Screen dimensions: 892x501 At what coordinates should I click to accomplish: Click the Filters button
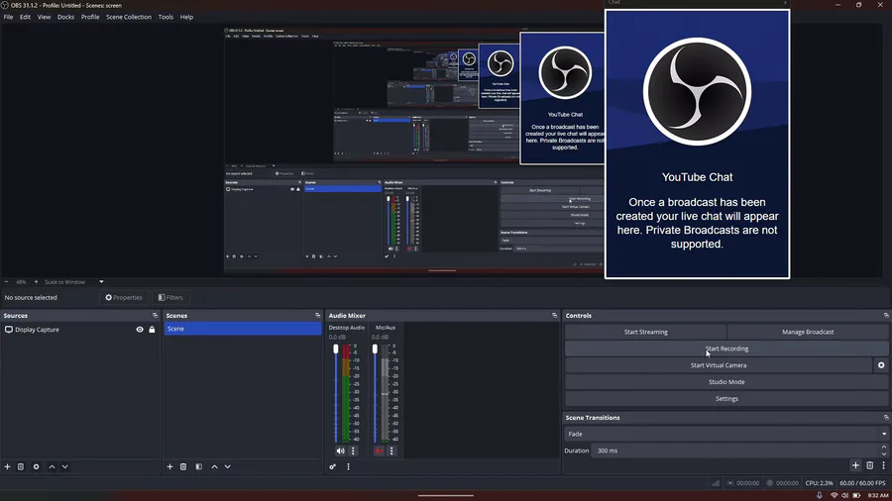(x=170, y=297)
